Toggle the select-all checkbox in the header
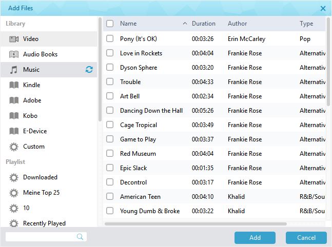 (110, 24)
